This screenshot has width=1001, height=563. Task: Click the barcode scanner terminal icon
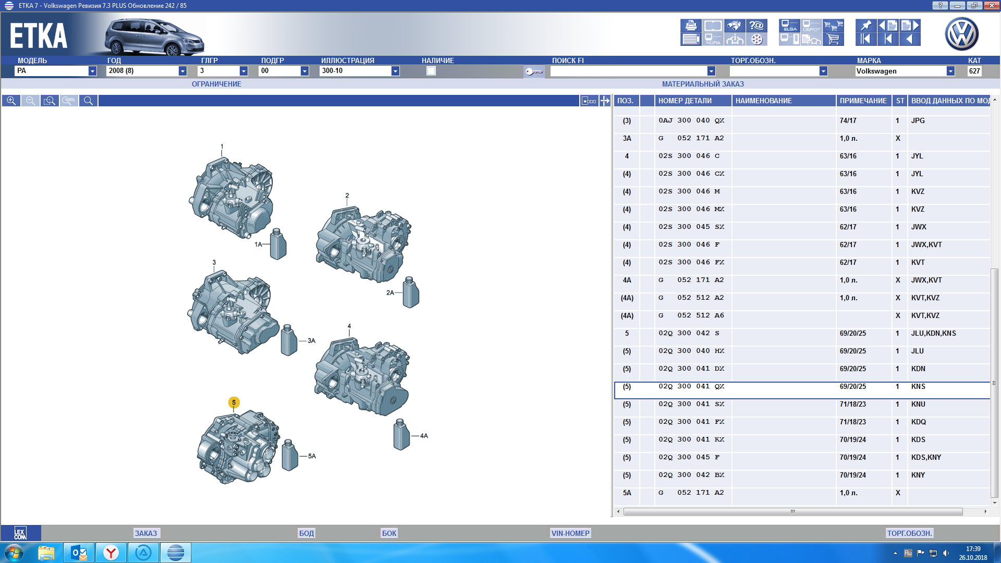pos(789,39)
